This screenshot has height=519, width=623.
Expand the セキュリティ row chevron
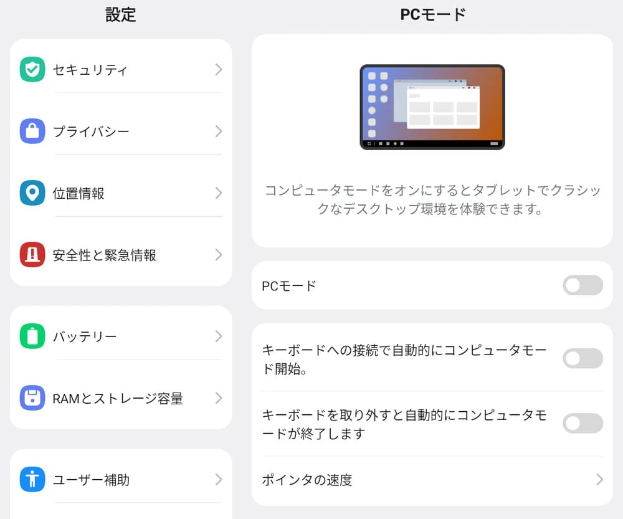point(219,70)
